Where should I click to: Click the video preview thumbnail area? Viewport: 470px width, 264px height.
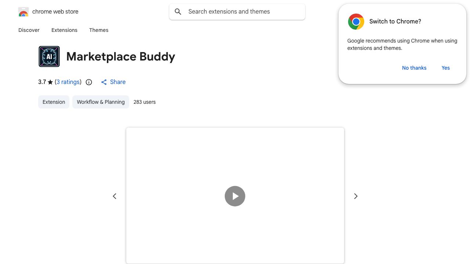coord(235,195)
